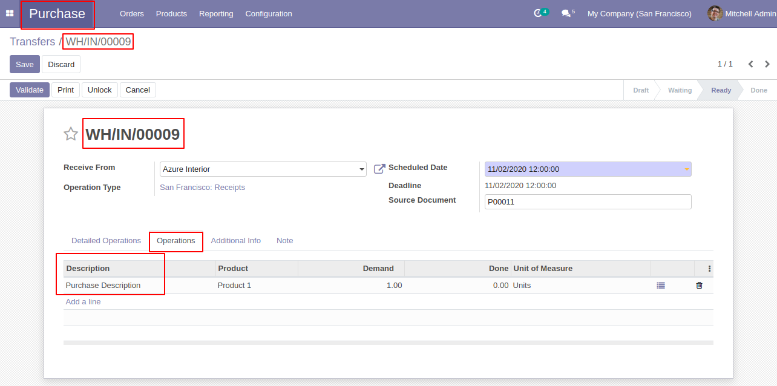Click the Unlock button
Image resolution: width=777 pixels, height=386 pixels.
[x=100, y=90]
